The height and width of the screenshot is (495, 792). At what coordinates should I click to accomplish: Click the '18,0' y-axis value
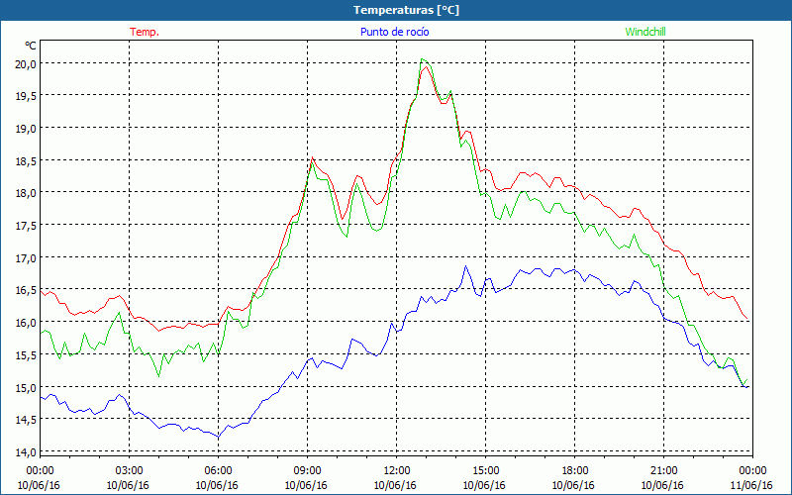coord(26,193)
